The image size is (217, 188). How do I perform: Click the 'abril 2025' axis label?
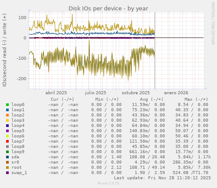[56, 93]
